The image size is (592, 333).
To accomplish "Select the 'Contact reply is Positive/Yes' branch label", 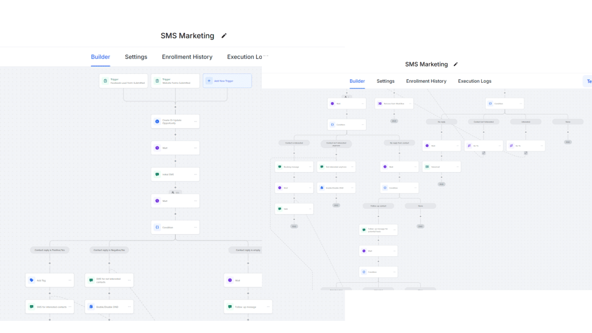I will tap(50, 250).
